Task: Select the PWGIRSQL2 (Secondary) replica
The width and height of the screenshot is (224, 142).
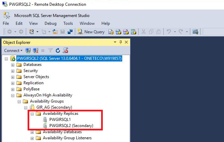Action: pyautogui.click(x=71, y=126)
